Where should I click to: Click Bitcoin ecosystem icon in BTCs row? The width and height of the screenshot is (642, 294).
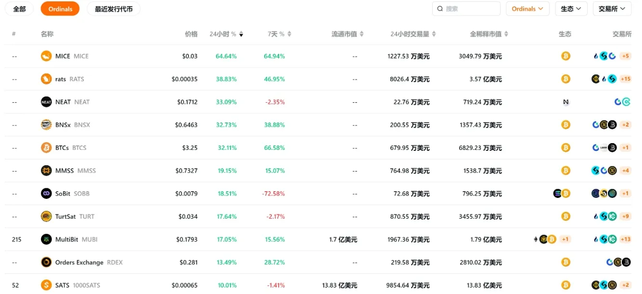(x=565, y=147)
